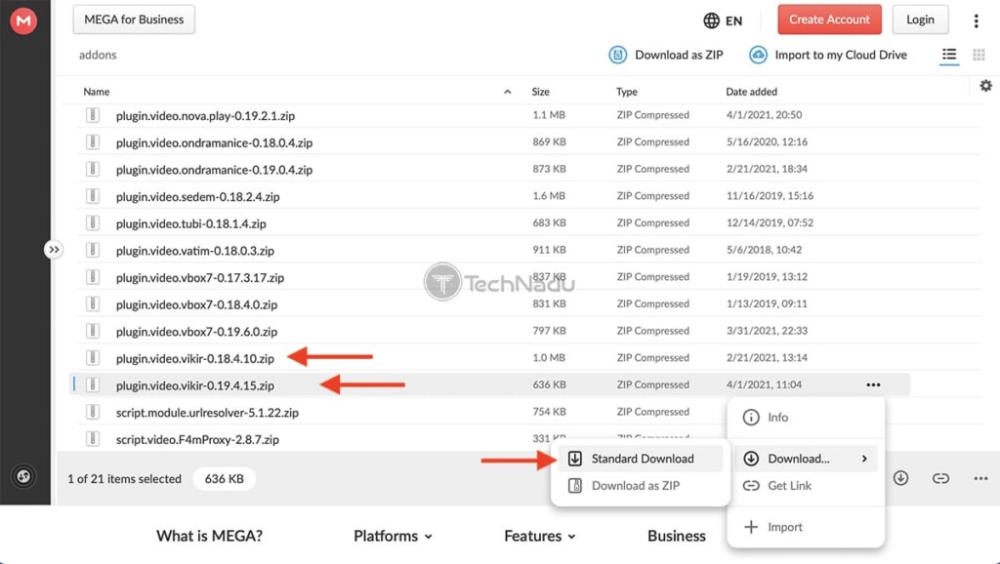Choose Get Link in the context menu
1000x564 pixels.
point(806,486)
